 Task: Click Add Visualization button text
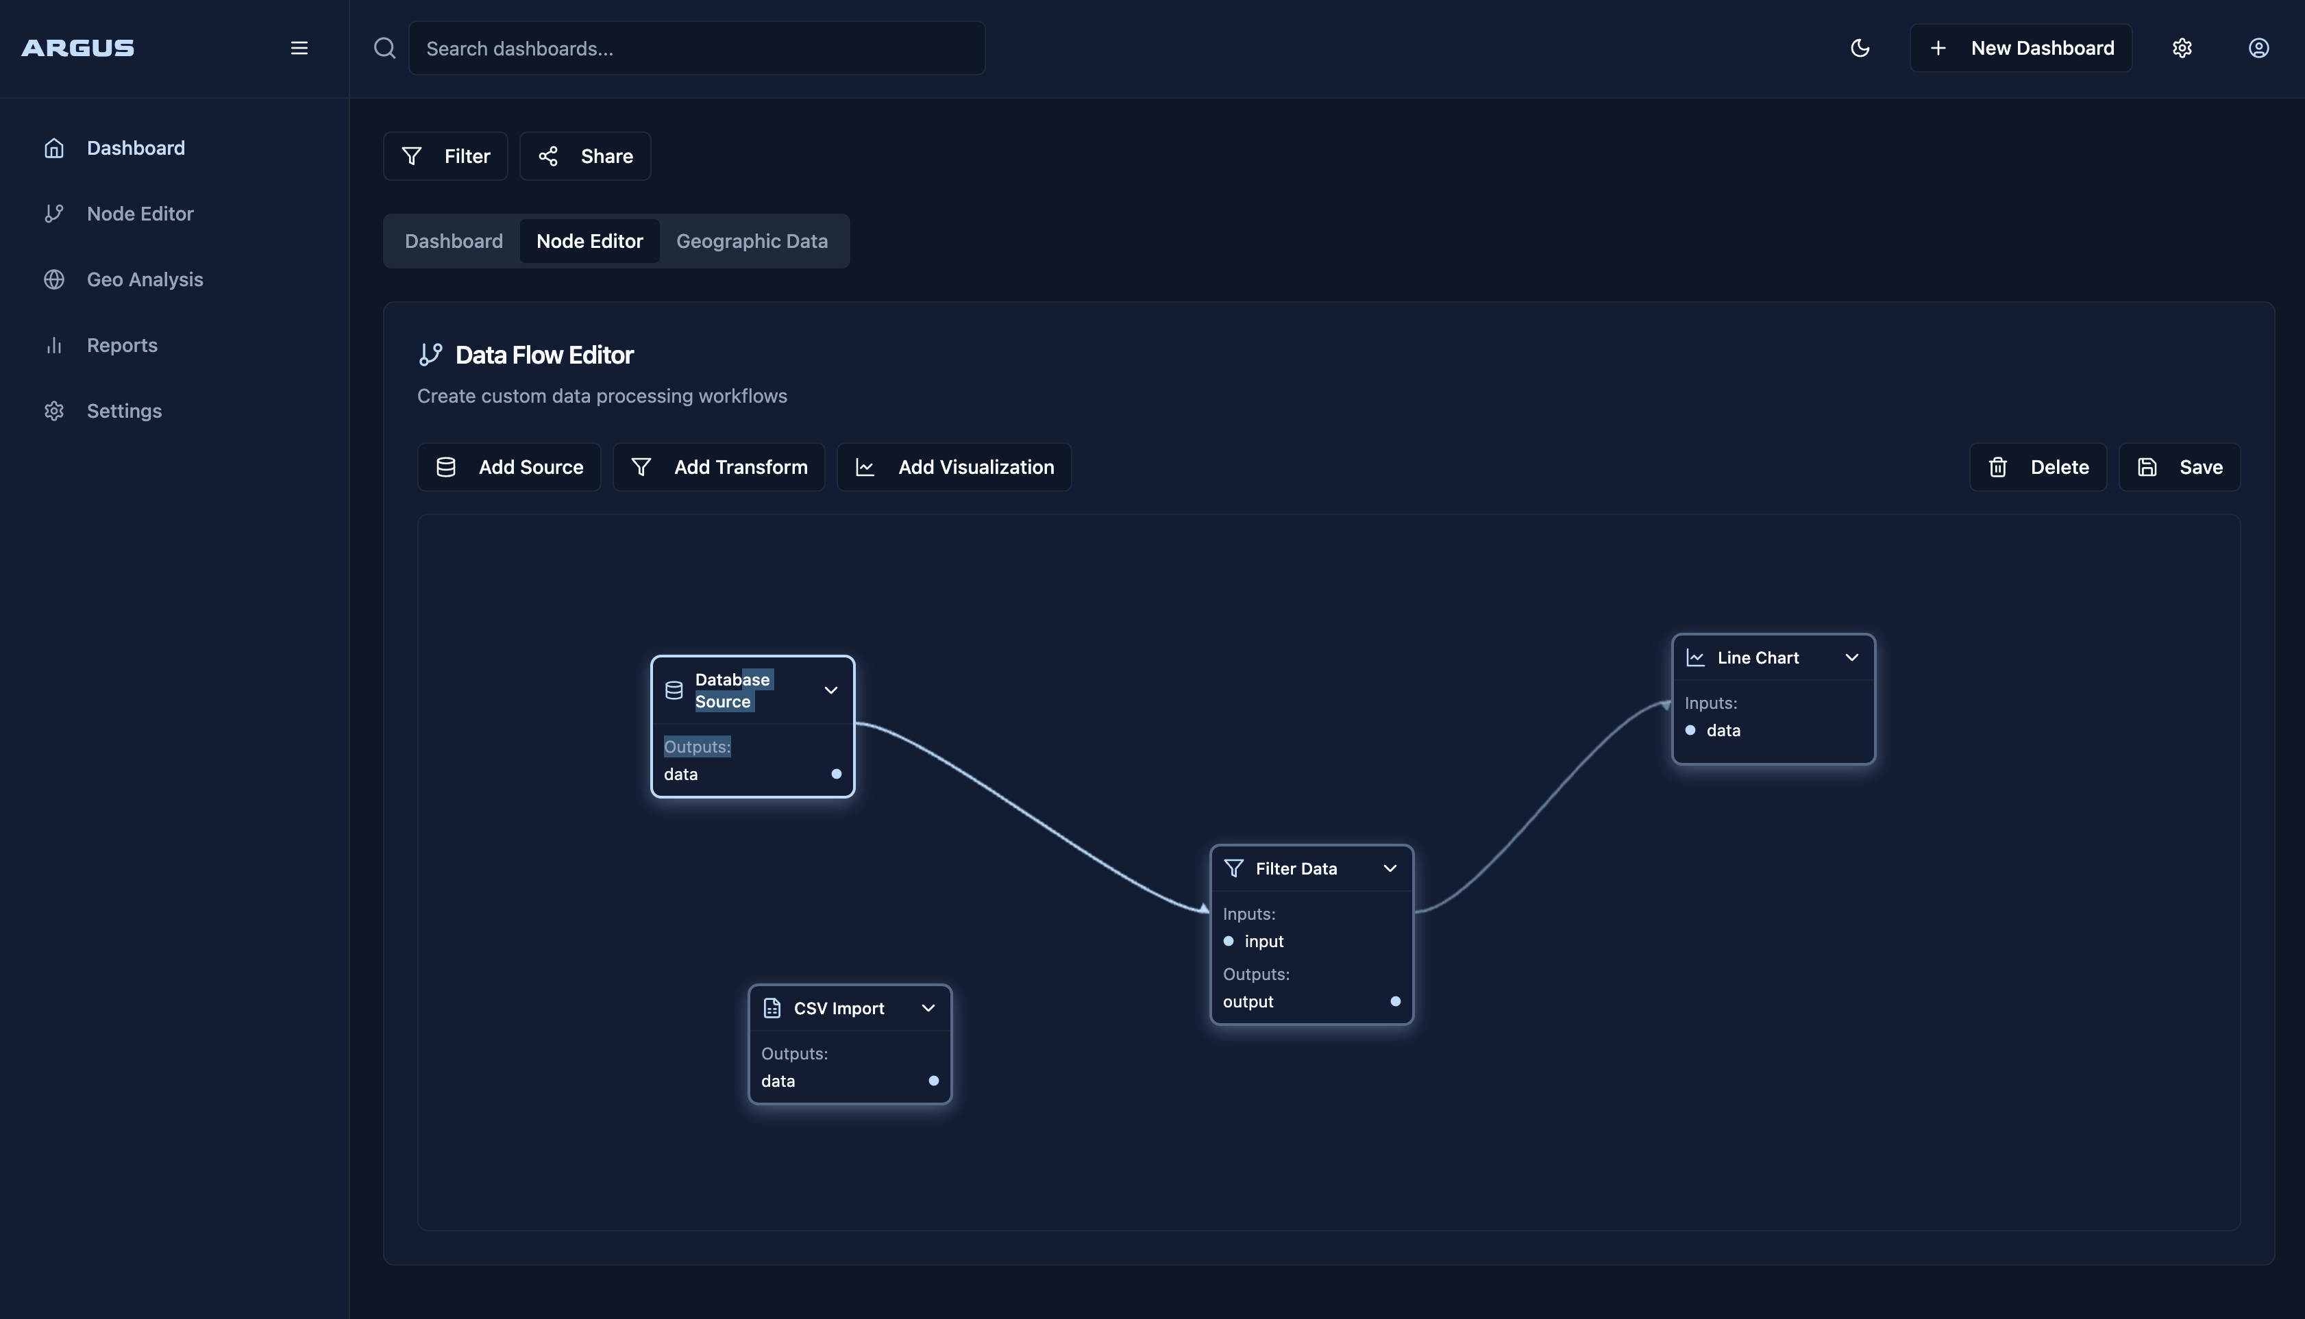click(976, 466)
